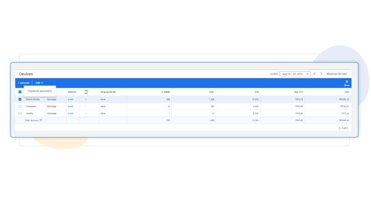Screen dimensions: 371x209
Task: Click the TRY2.69 Avg. CPC value
Action: pos(299,106)
